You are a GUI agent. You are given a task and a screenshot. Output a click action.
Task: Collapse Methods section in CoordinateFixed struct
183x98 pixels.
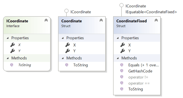point(118,58)
